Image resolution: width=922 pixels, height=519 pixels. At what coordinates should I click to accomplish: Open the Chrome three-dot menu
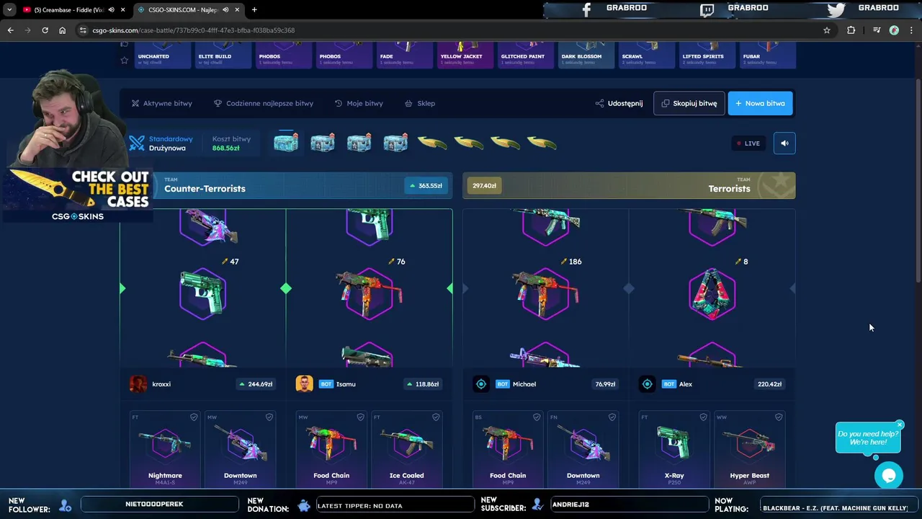912,30
